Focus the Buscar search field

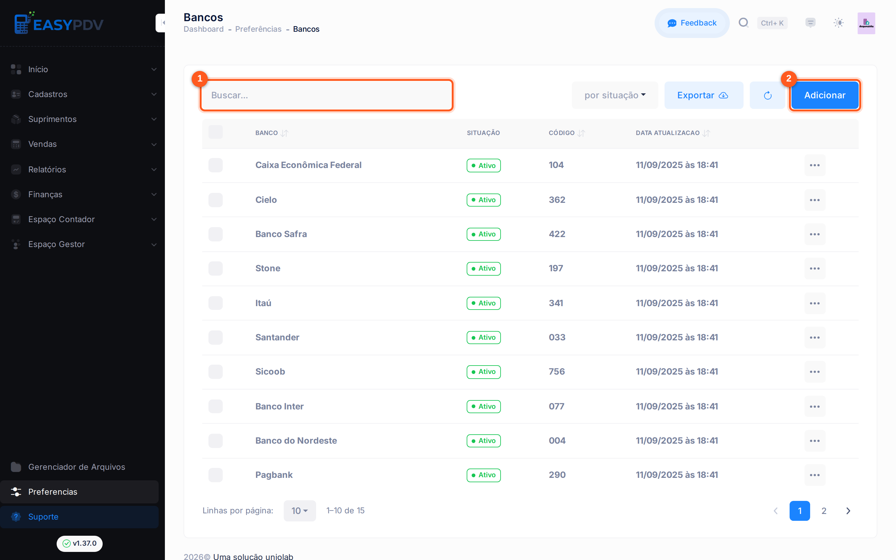[327, 95]
